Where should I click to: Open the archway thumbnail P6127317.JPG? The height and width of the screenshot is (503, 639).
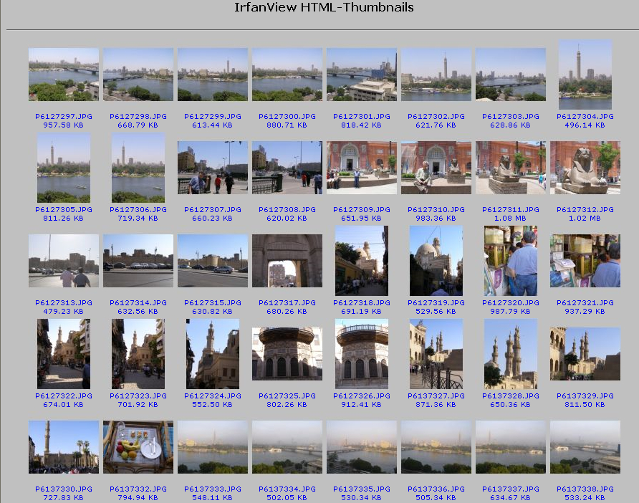tap(287, 261)
